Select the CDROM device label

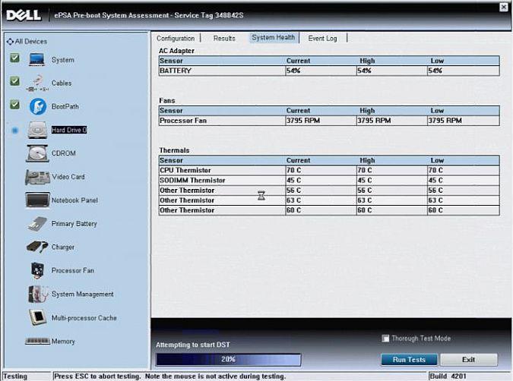(x=64, y=153)
